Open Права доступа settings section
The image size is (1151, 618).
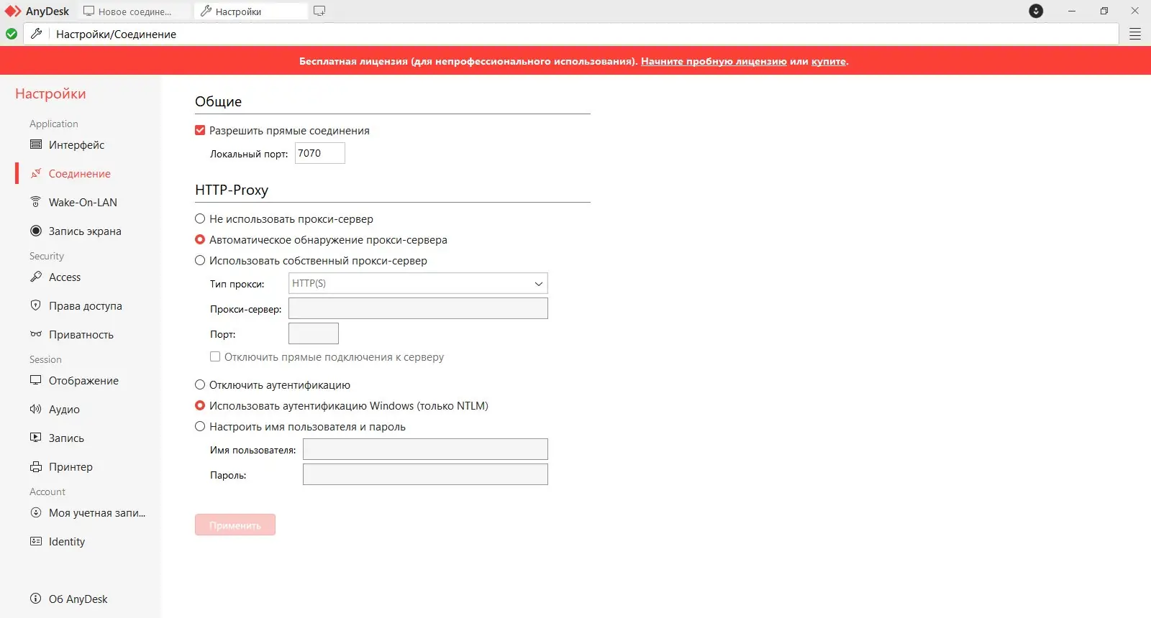[x=86, y=305]
